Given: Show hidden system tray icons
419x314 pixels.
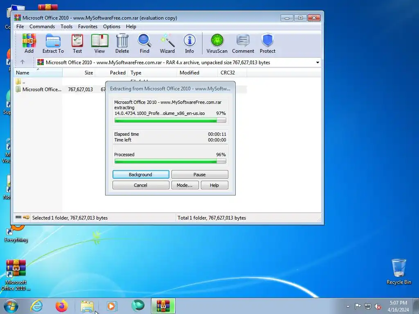Looking at the screenshot, I should (x=348, y=306).
